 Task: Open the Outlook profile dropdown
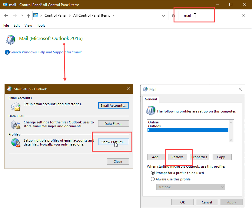click(x=191, y=187)
